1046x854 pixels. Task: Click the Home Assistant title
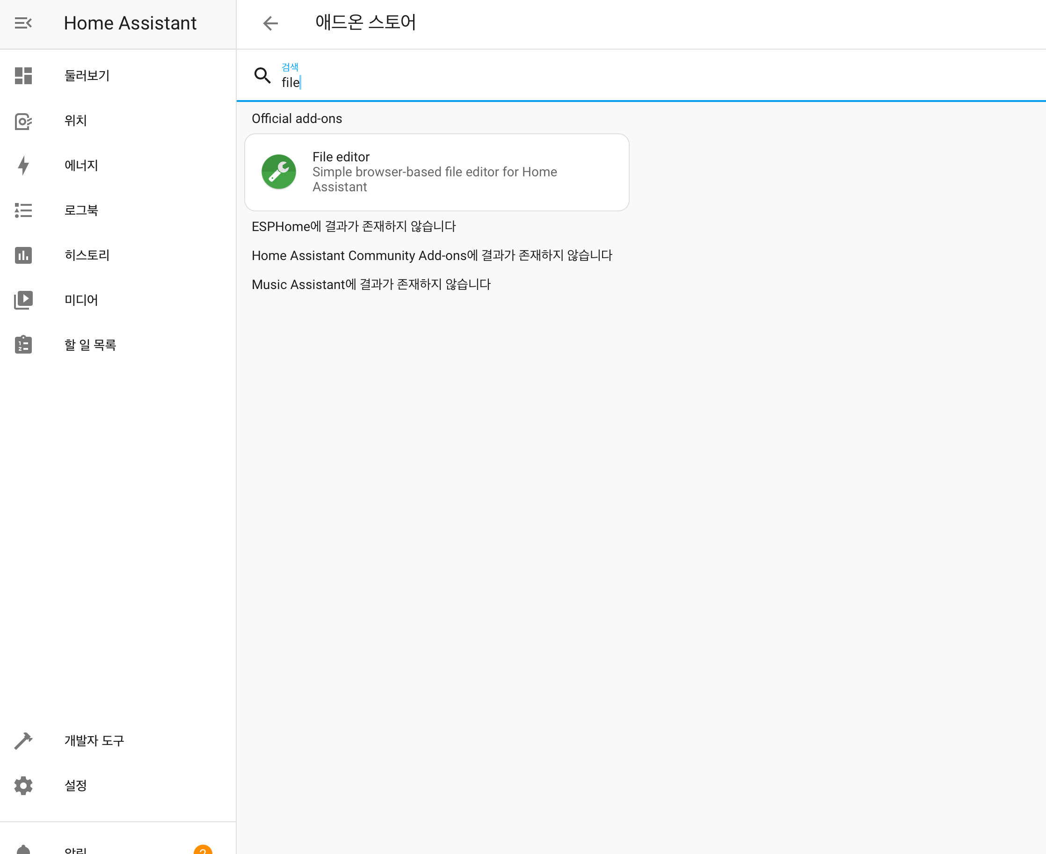coord(130,23)
